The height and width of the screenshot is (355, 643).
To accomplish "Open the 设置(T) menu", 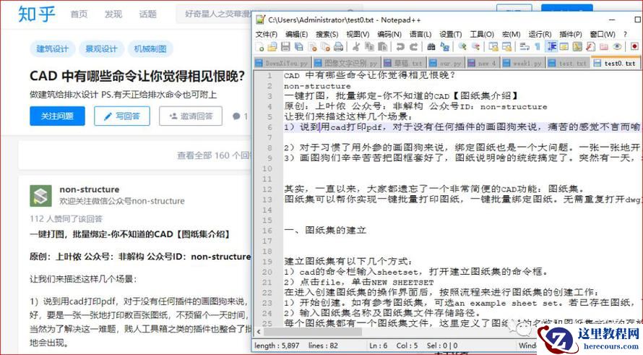I will [x=451, y=34].
